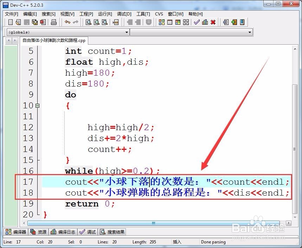Click the Undo arrow icon
Viewport: 302px width, 248px height.
click(68, 22)
